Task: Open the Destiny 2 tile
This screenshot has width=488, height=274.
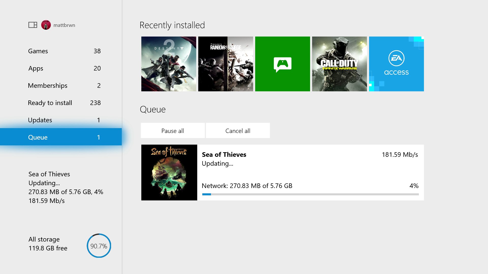Action: point(169,63)
